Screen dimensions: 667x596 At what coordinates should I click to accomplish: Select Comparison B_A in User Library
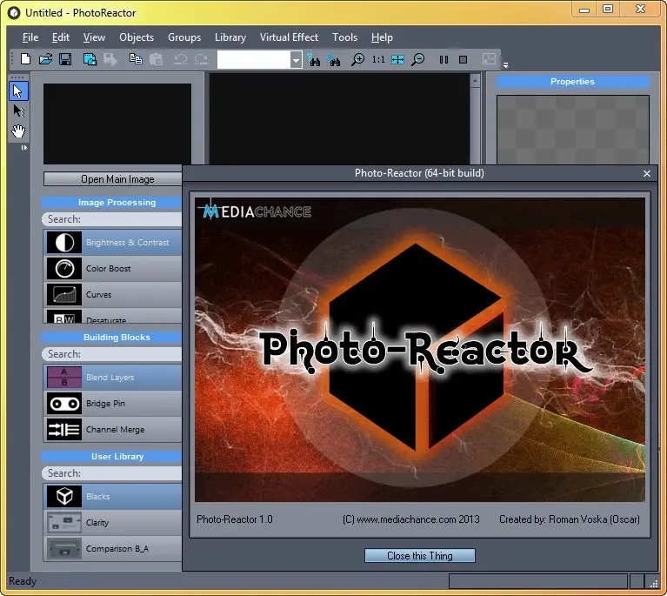(113, 549)
